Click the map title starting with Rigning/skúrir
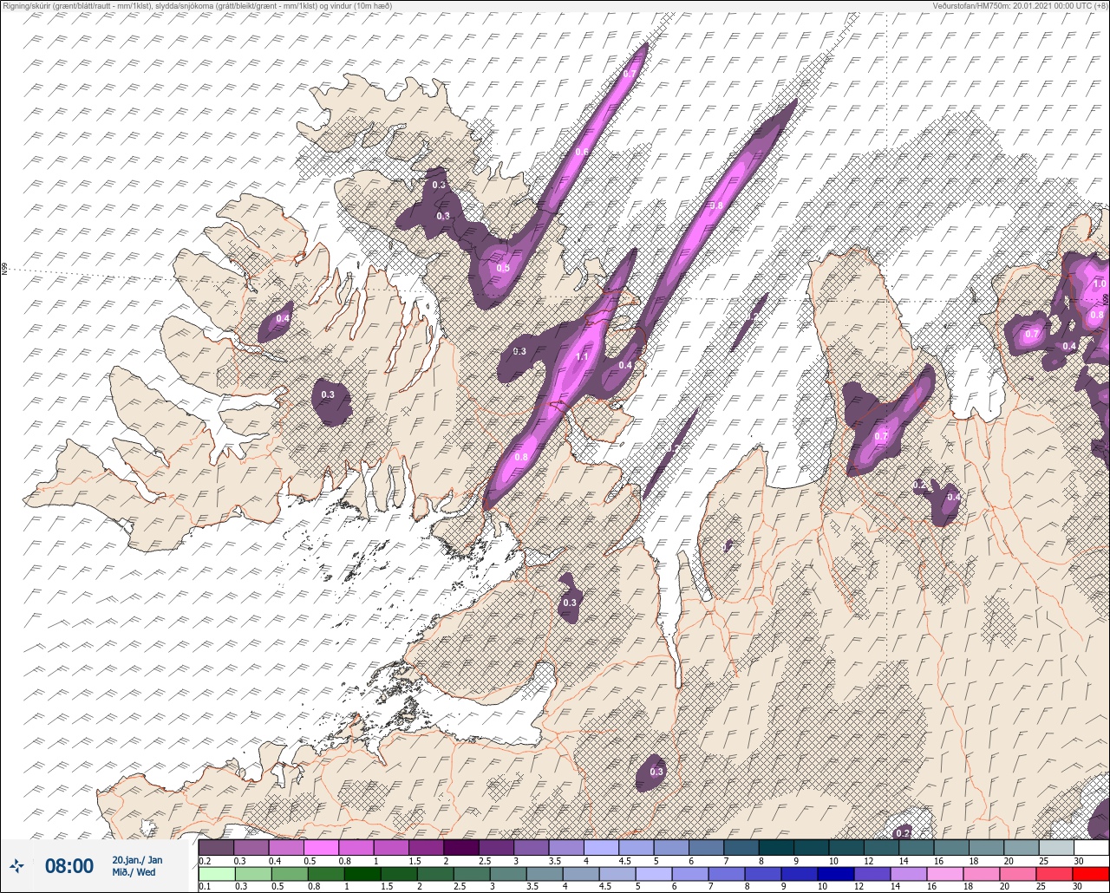This screenshot has width=1110, height=893. [x=197, y=5]
